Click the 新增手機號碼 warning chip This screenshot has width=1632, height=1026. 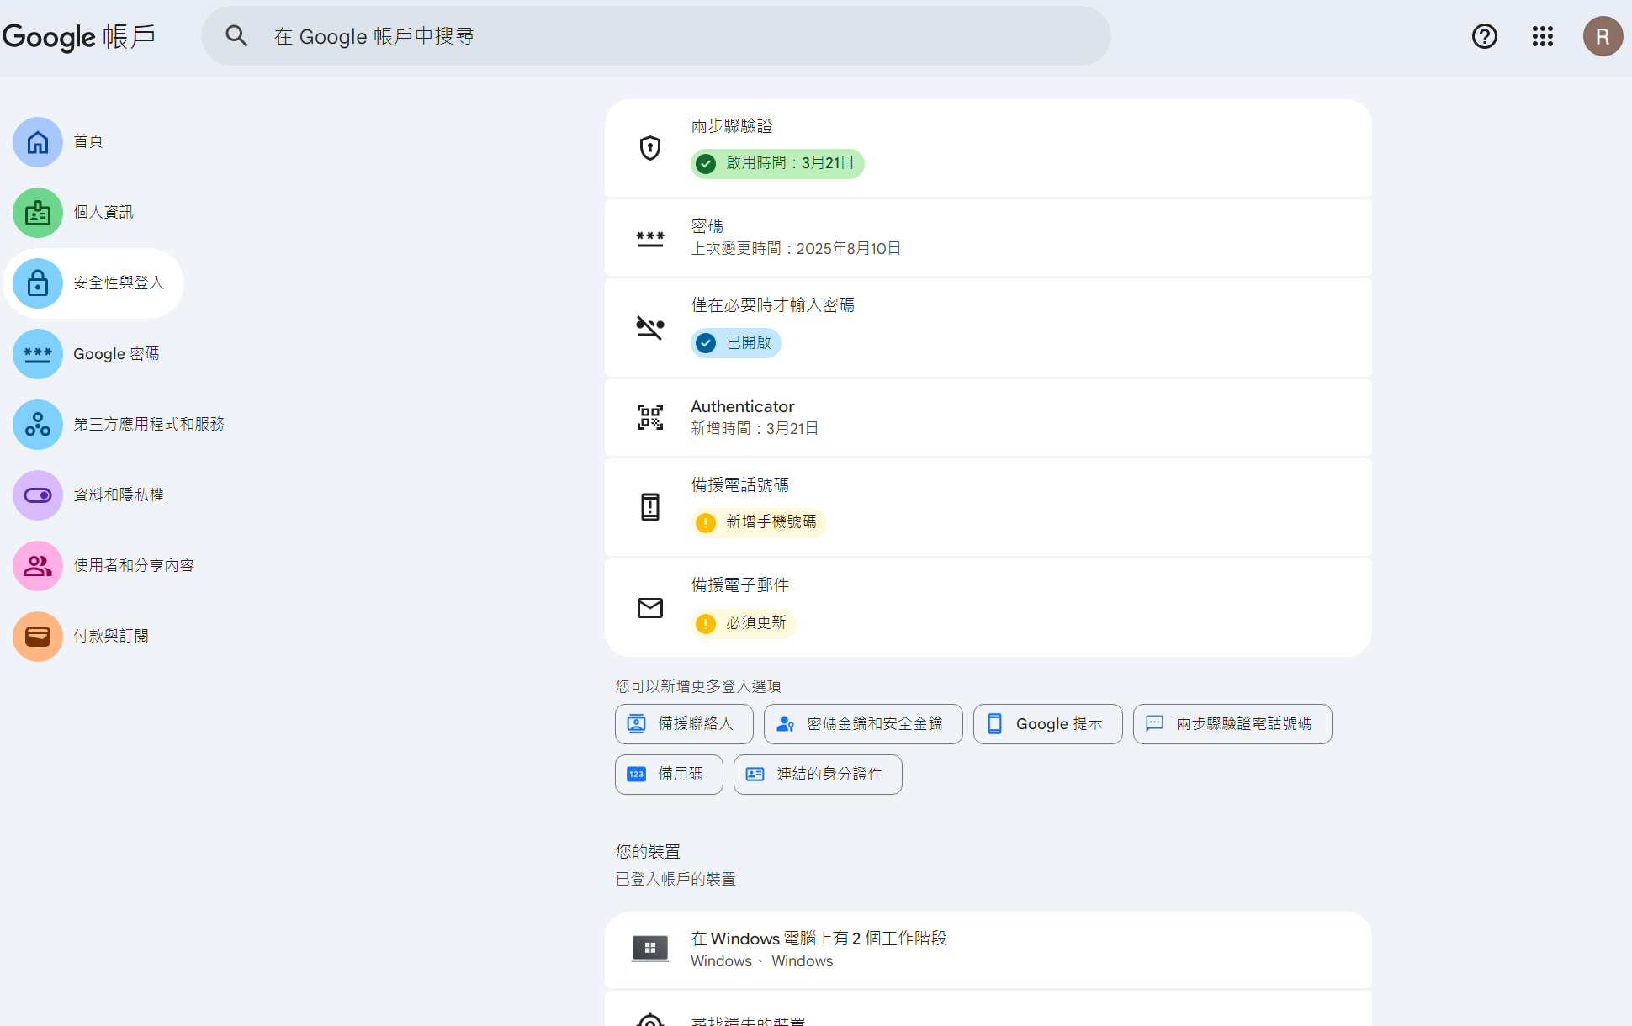tap(758, 522)
